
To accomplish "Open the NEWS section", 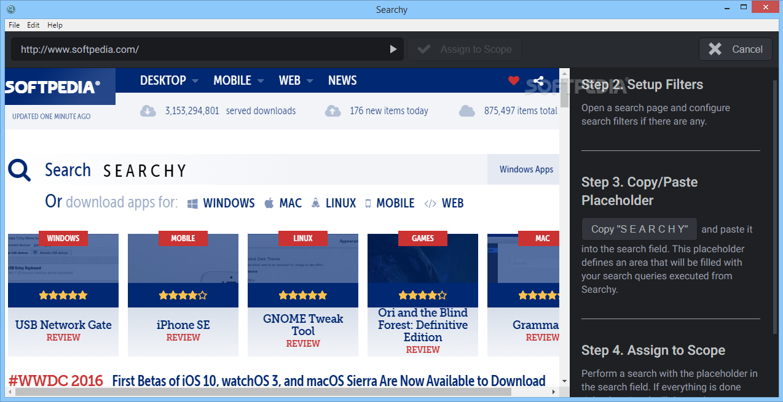I will click(342, 80).
